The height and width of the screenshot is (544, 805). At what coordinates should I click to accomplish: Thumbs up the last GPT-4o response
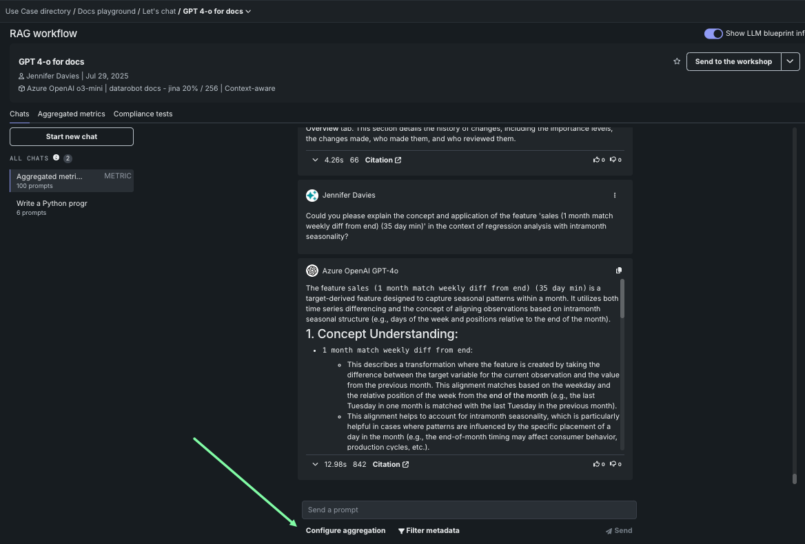coord(597,464)
